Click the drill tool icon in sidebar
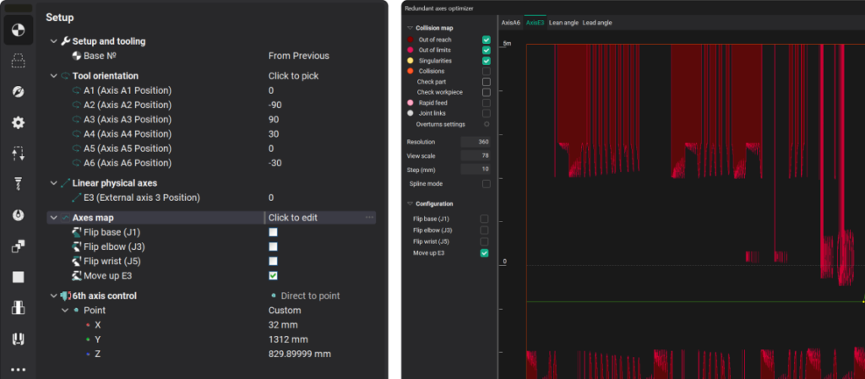Screen dimensions: 865x379 click(17, 185)
